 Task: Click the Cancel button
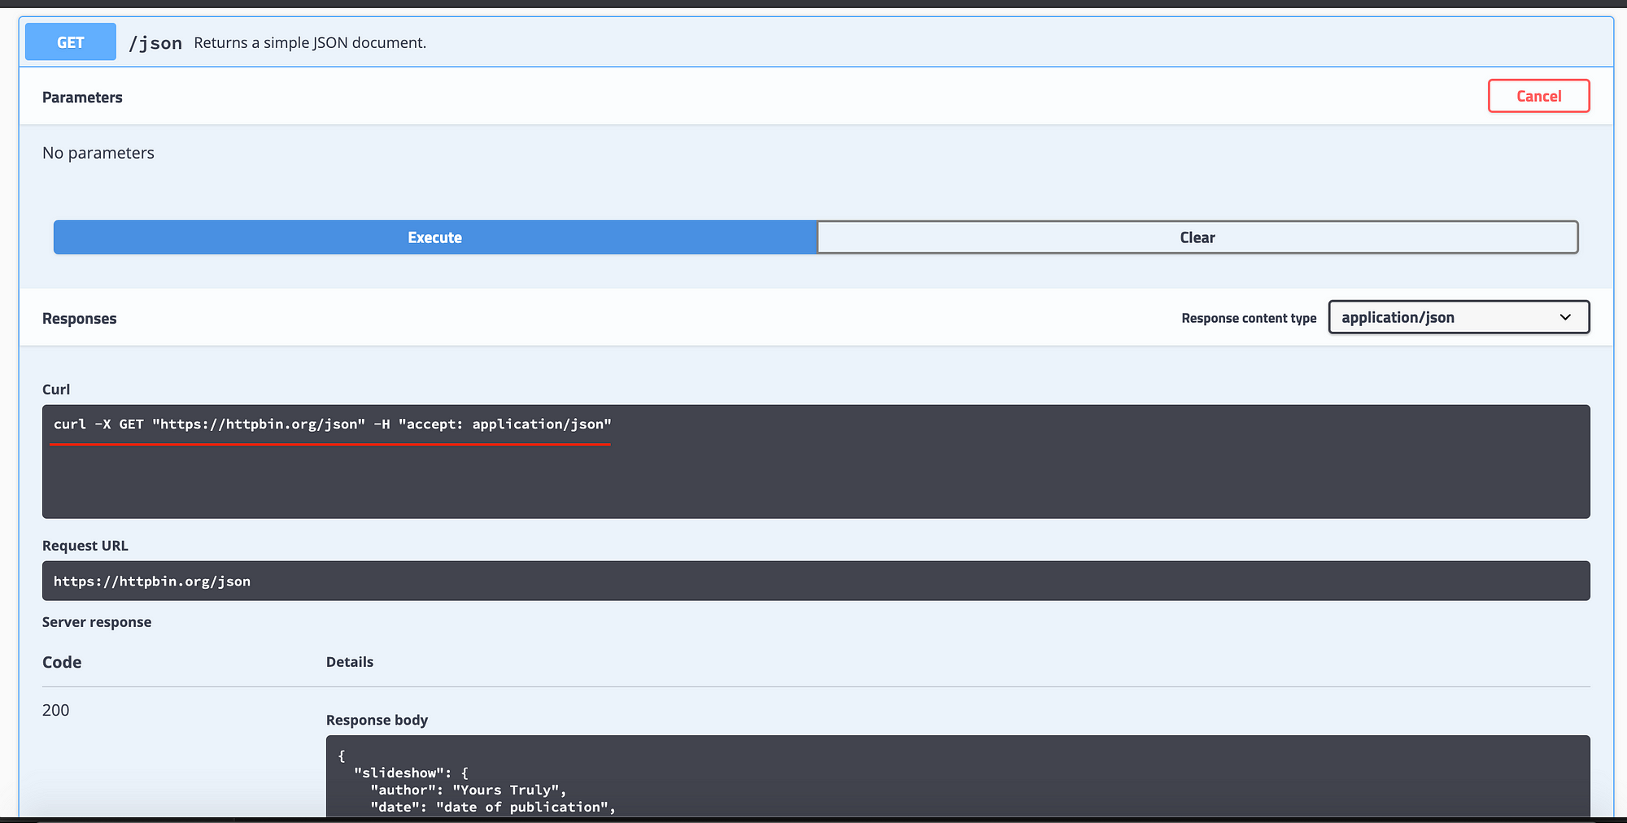(x=1538, y=96)
